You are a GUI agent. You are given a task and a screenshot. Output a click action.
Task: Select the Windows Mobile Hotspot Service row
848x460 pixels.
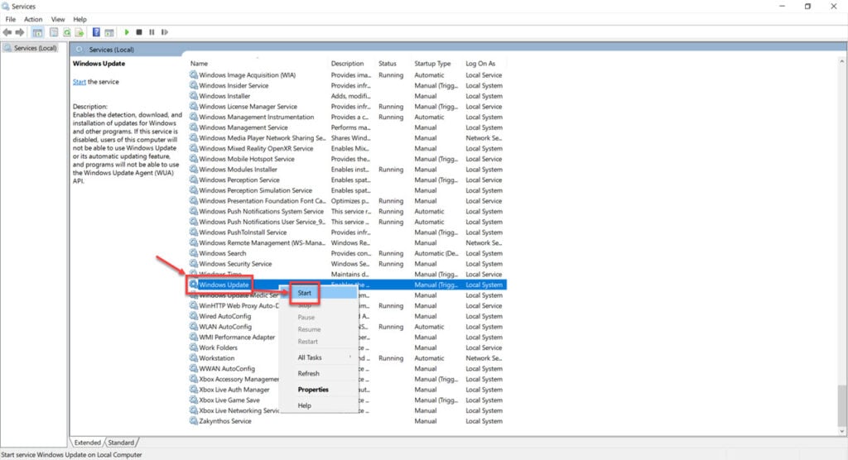tap(347, 159)
